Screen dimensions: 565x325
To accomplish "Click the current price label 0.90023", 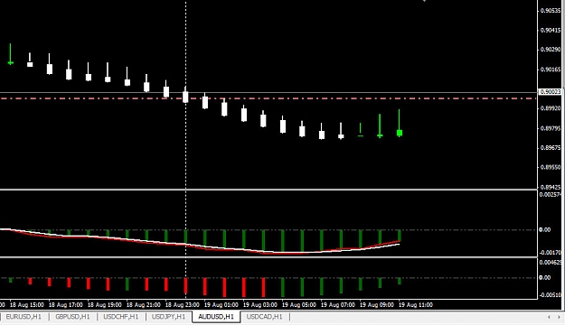I will click(x=550, y=92).
